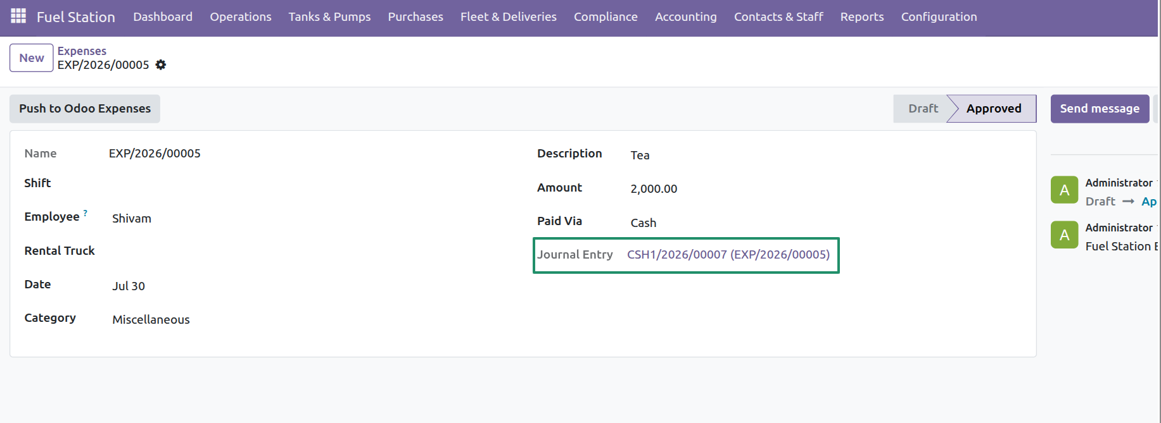
Task: Open the Compliance menu
Action: point(606,17)
